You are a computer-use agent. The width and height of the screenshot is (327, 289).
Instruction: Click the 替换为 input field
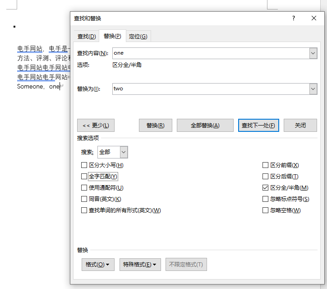point(211,89)
